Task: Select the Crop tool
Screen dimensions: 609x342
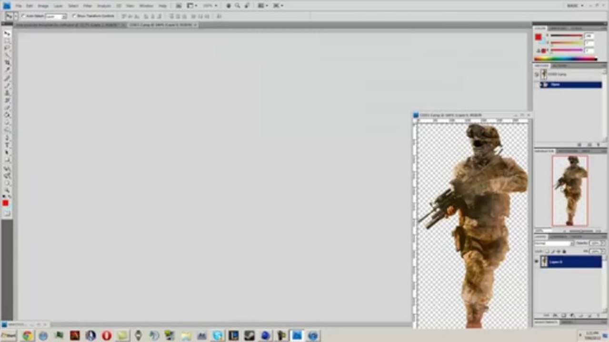Action: (7, 62)
